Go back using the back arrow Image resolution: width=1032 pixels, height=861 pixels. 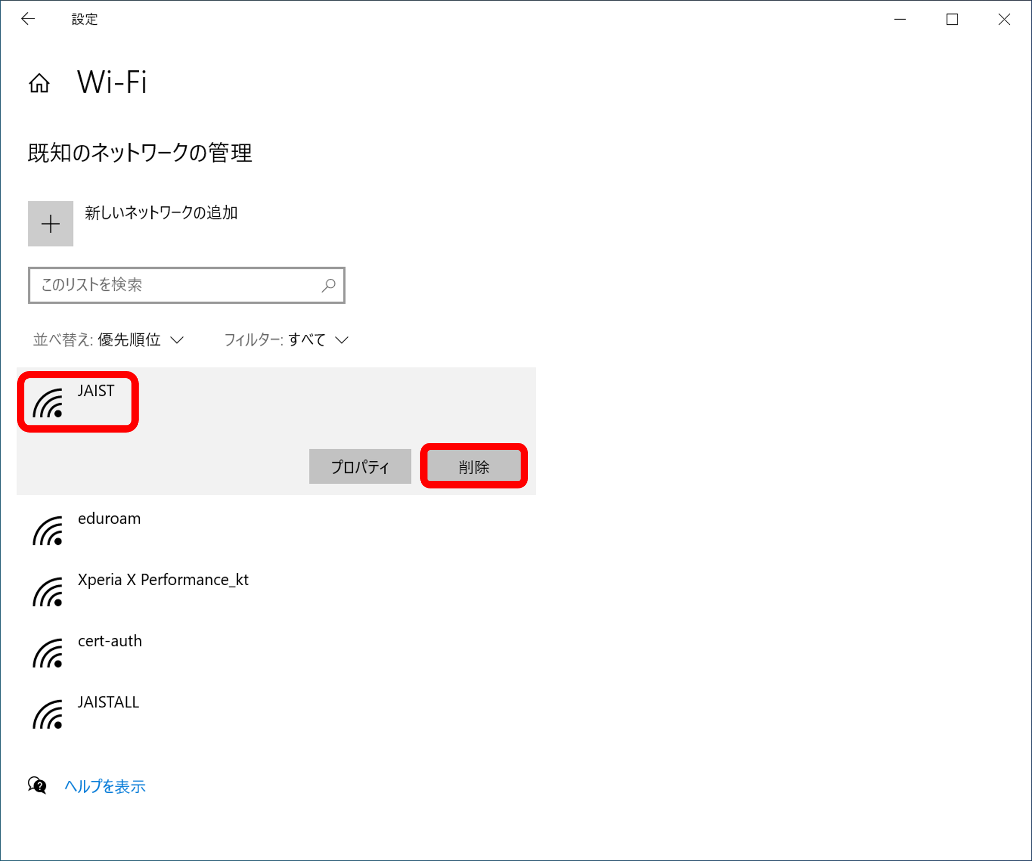point(28,19)
